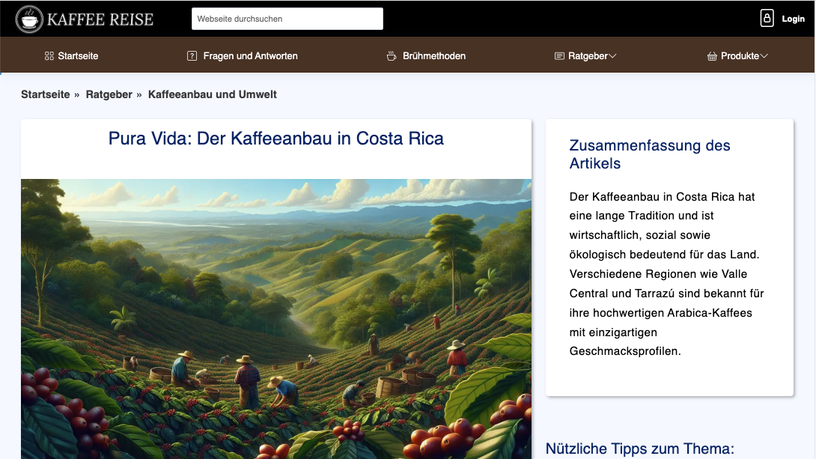Click the KAFFEE REISE site title text
The height and width of the screenshot is (459, 816).
point(100,19)
